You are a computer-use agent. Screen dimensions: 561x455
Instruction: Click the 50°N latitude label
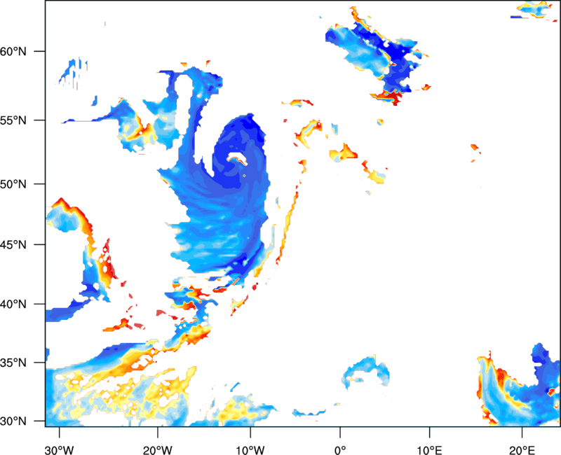tap(13, 184)
